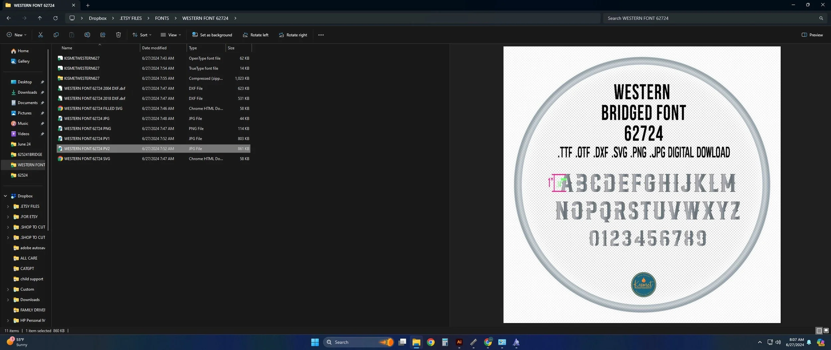This screenshot has height=350, width=831.
Task: Show hidden system tray icons
Action: pyautogui.click(x=760, y=342)
